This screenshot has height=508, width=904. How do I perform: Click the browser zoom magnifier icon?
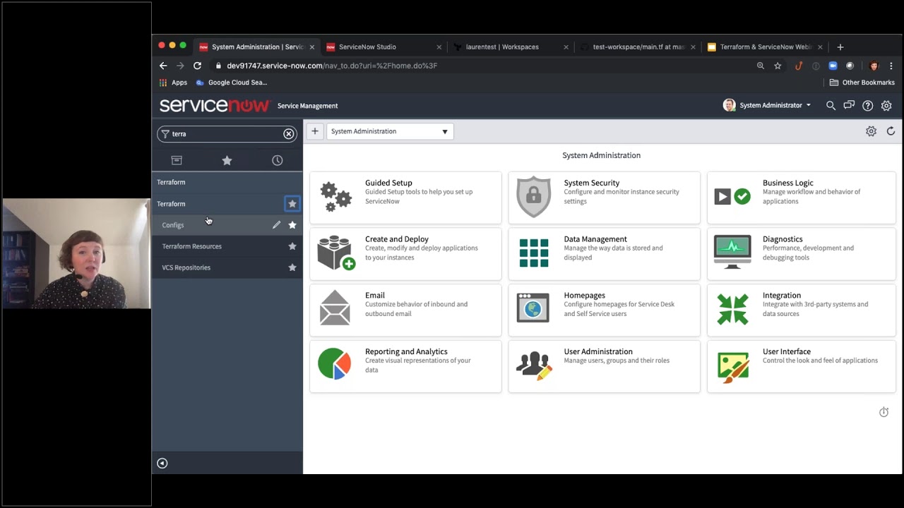point(761,66)
